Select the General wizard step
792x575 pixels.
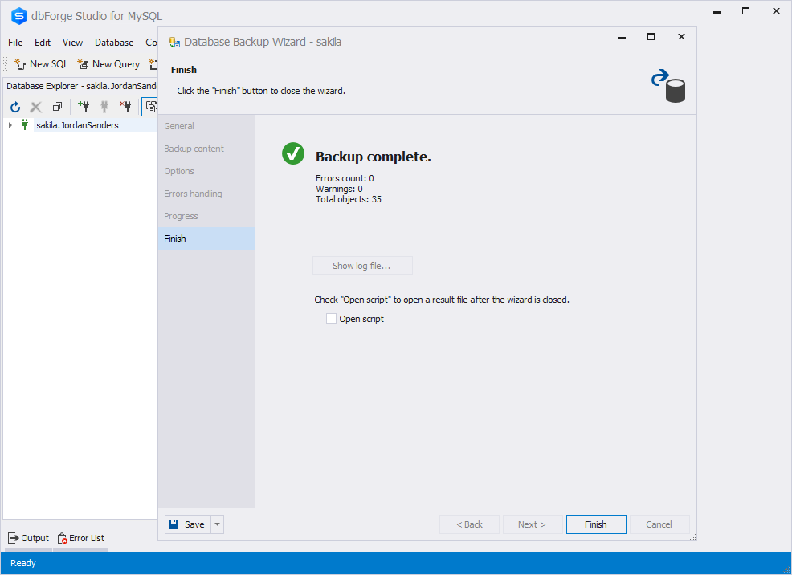[x=206, y=126]
